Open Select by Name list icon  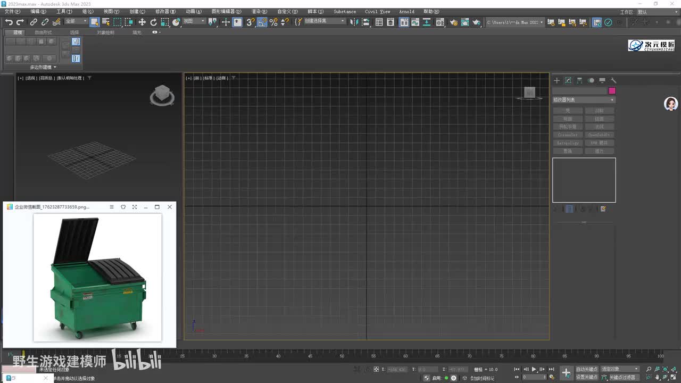click(106, 22)
